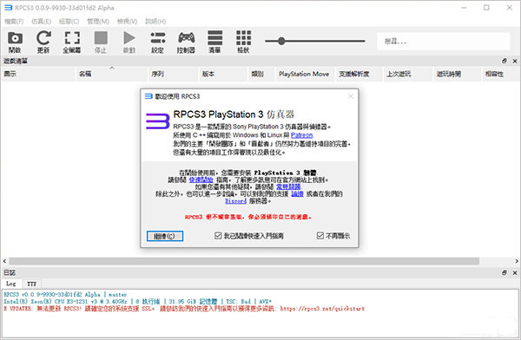Open the 管理(M) Manage menu
Screen dimensions: 521x340
pos(98,21)
